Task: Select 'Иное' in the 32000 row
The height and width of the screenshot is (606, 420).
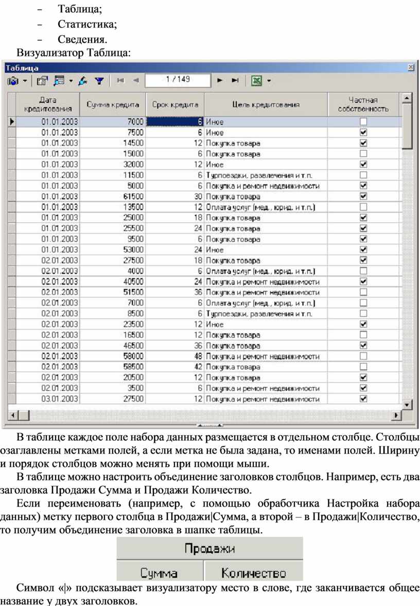Action: pyautogui.click(x=266, y=164)
